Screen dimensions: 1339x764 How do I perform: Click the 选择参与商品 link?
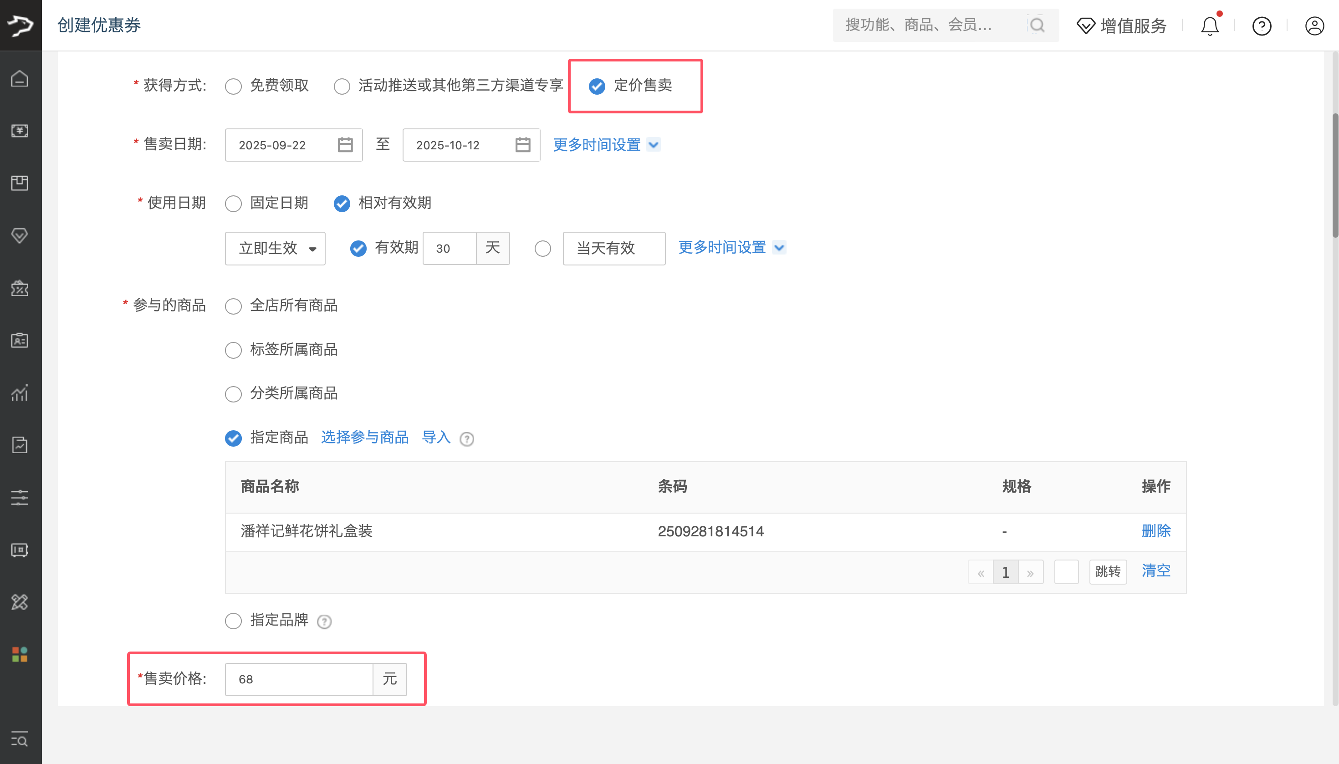tap(364, 438)
